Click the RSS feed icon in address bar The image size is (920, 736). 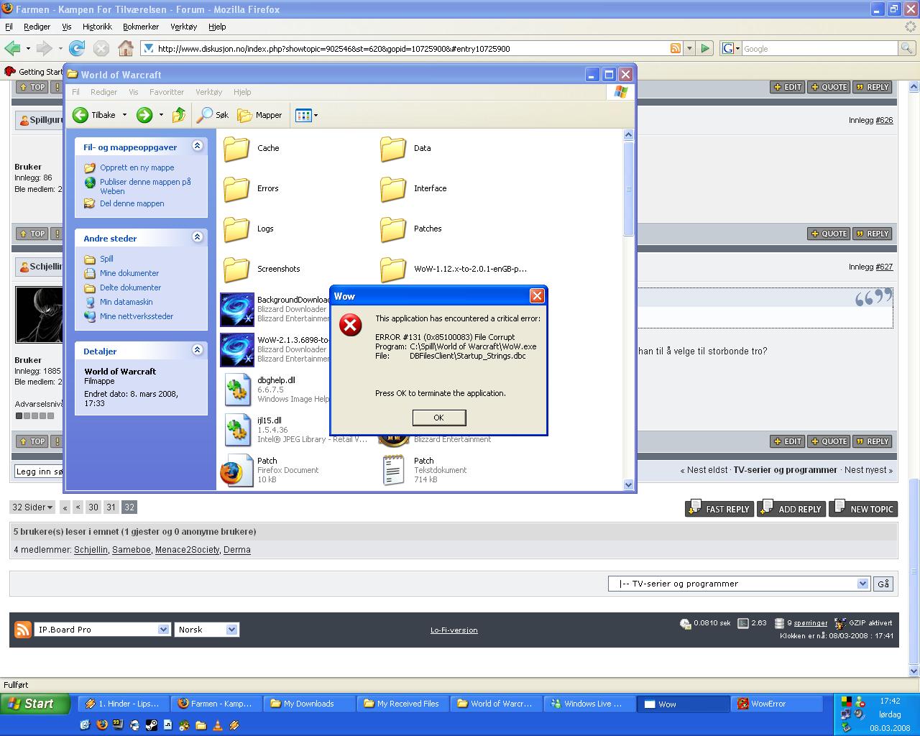coord(675,48)
